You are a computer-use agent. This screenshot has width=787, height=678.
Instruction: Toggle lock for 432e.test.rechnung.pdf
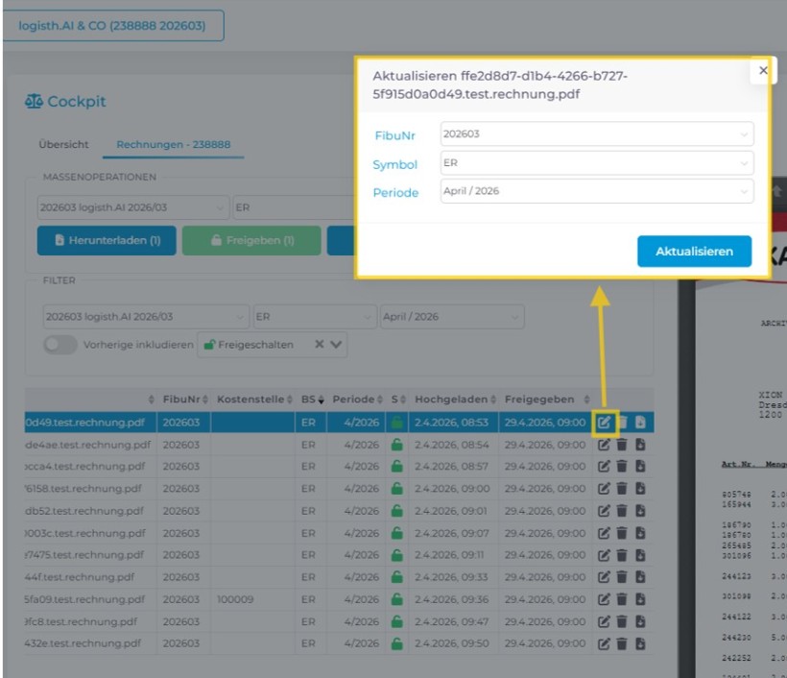[396, 643]
